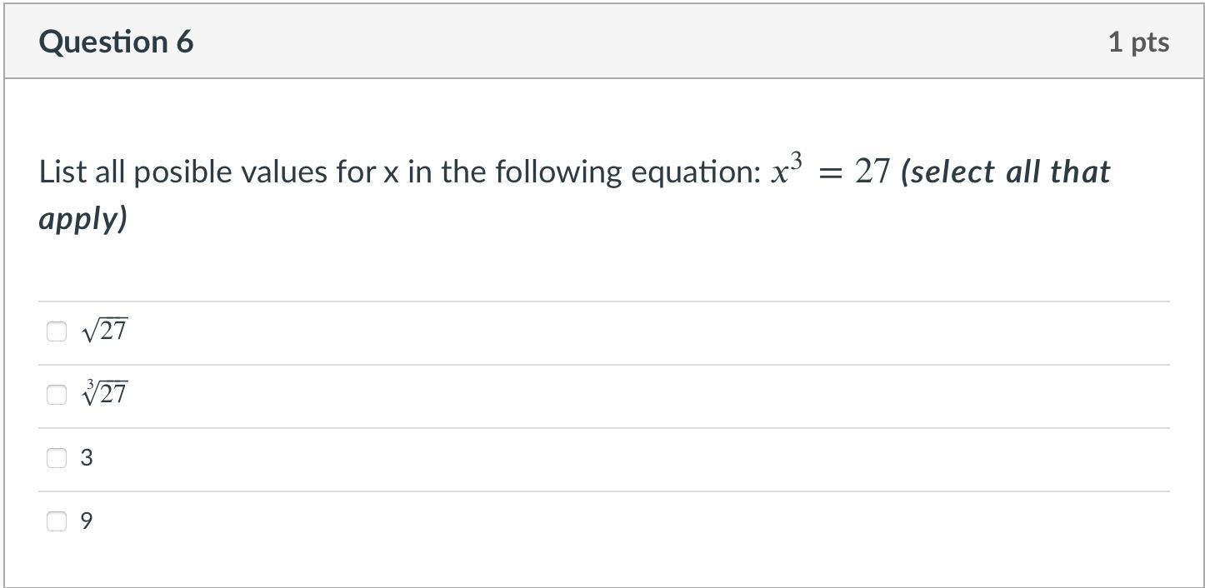Image resolution: width=1205 pixels, height=588 pixels.
Task: Click the number 27 in the equation
Action: 872,172
